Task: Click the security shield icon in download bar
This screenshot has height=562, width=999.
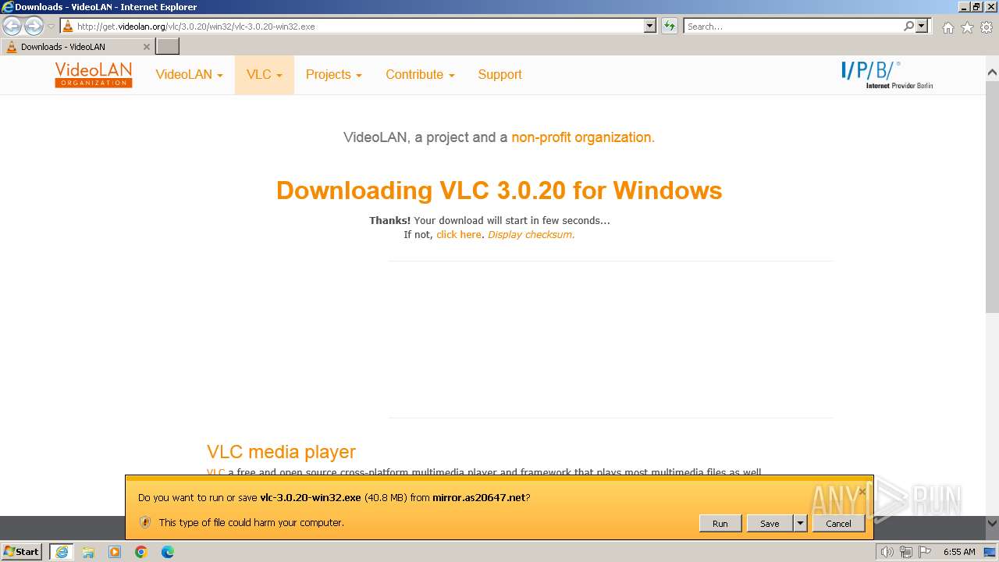Action: click(144, 522)
